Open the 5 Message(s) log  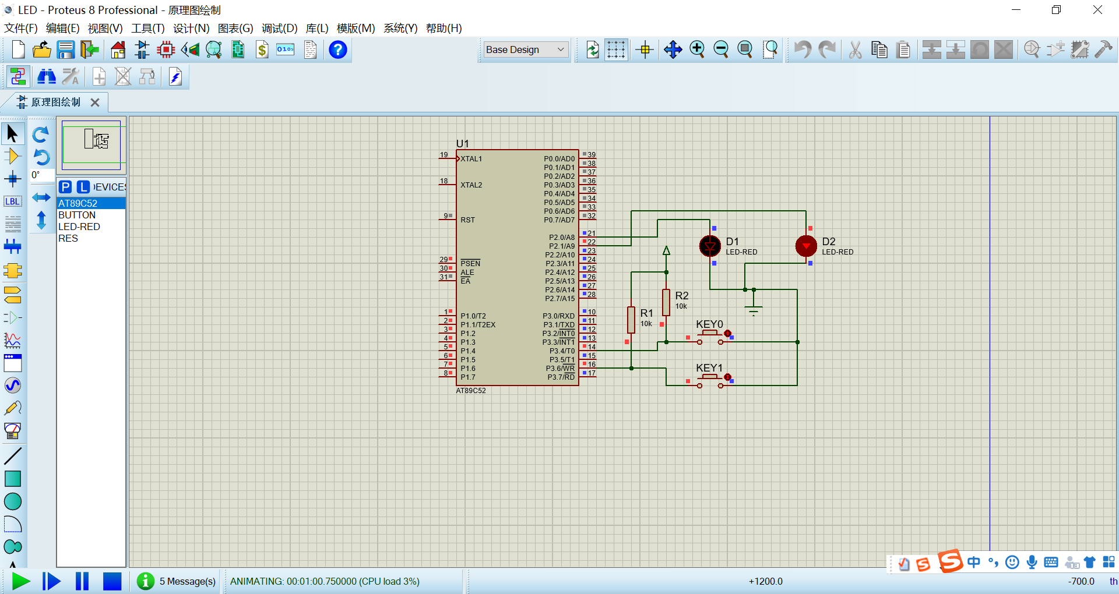[186, 581]
